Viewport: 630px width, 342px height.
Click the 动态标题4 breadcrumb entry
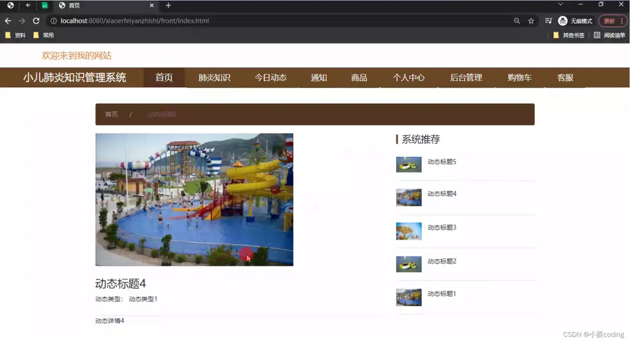[162, 114]
